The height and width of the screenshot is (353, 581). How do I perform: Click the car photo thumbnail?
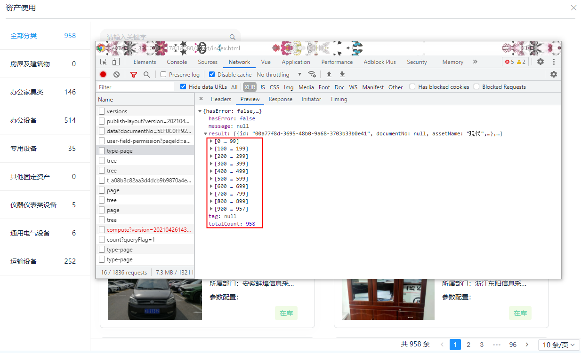[x=154, y=299]
